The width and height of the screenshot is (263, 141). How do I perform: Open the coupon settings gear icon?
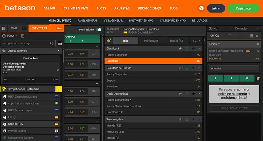click(257, 36)
